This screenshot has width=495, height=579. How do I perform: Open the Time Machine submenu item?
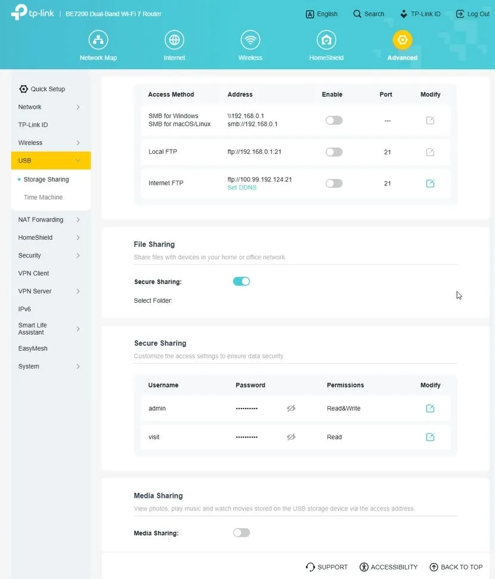43,197
